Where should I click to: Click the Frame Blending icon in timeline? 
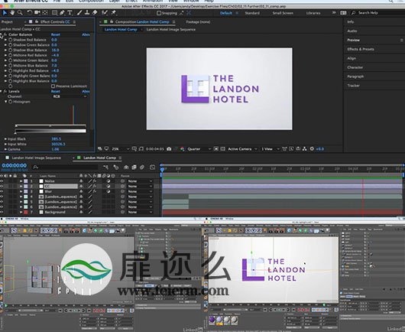point(134,168)
